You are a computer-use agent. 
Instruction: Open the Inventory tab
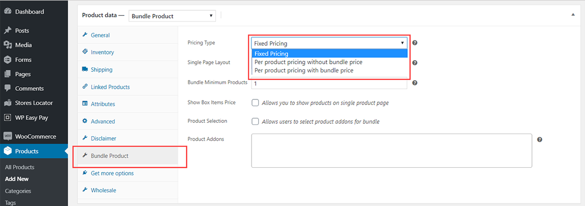tap(102, 52)
